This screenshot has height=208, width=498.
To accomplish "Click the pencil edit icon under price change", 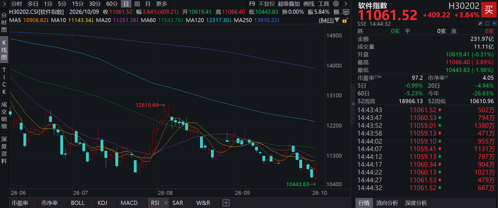I will point(480,23).
